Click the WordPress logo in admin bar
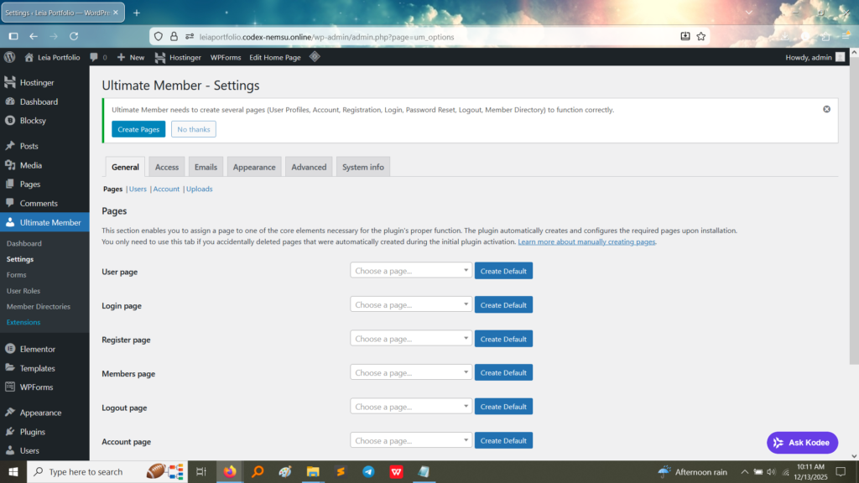This screenshot has width=859, height=483. tap(10, 57)
